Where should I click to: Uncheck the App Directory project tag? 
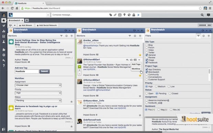(147, 69)
